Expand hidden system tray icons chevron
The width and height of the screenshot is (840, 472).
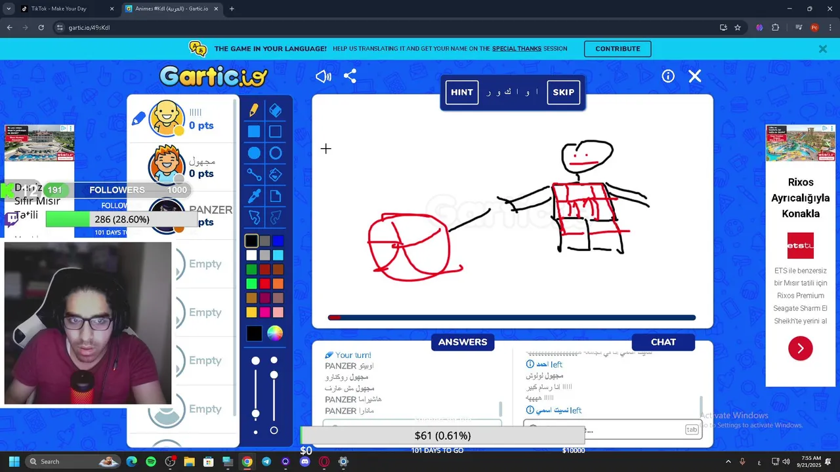pyautogui.click(x=728, y=462)
